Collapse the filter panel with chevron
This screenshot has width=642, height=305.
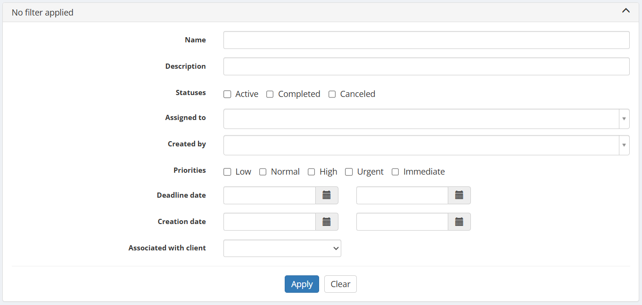(x=626, y=11)
